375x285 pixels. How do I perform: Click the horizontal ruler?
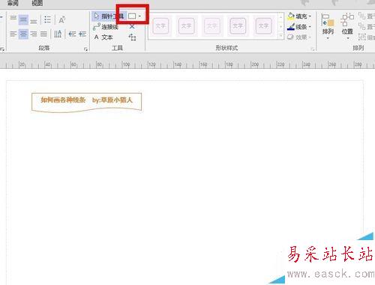click(x=187, y=64)
